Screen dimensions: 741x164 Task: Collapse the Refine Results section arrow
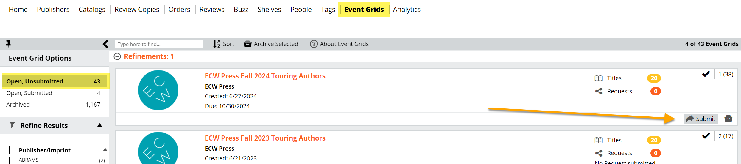tap(100, 126)
